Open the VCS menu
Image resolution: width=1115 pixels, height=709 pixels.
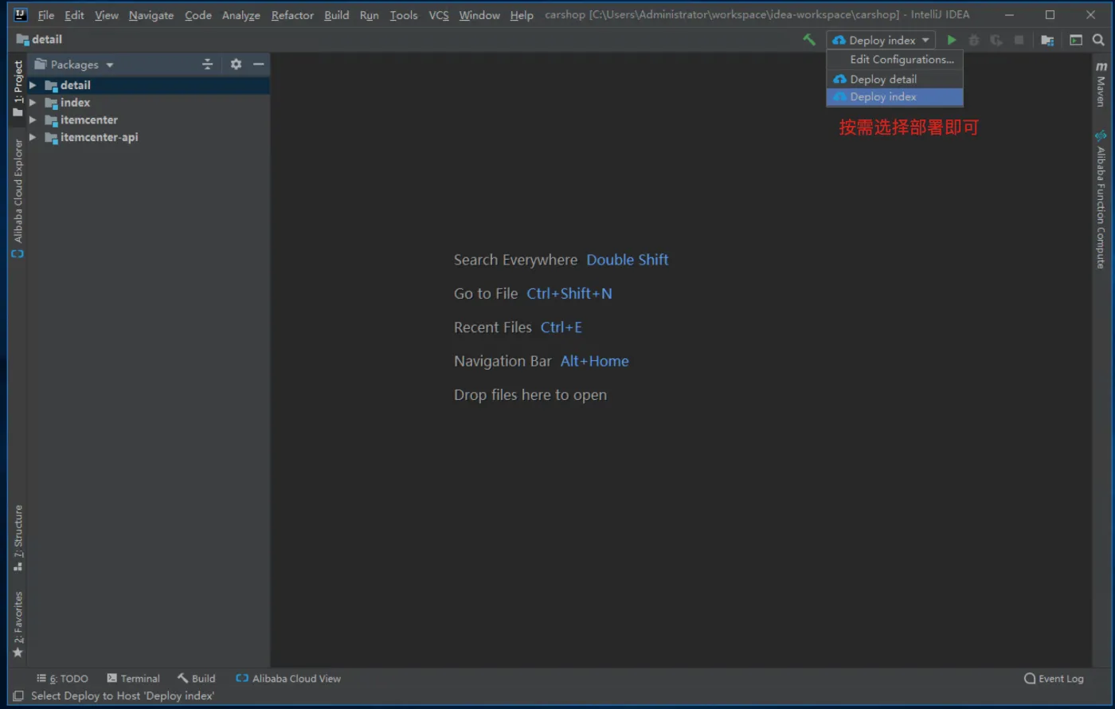pos(439,15)
